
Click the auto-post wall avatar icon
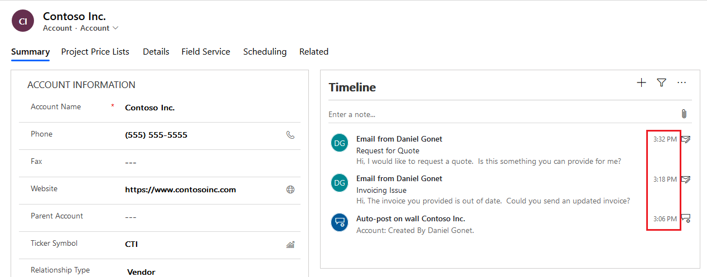tap(339, 222)
